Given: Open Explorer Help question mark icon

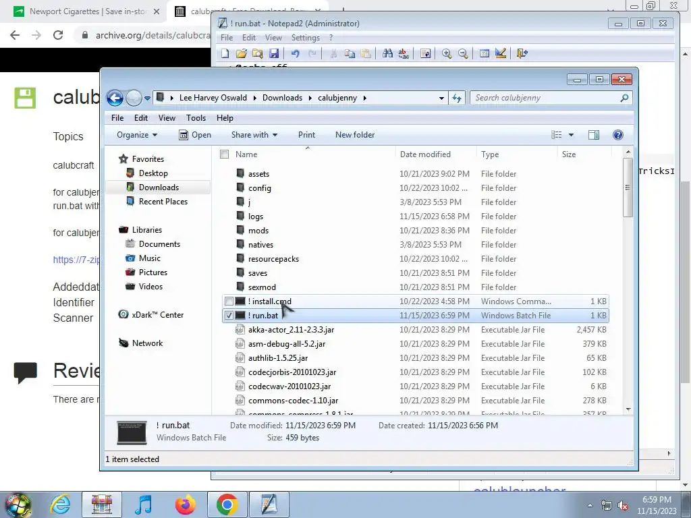Looking at the screenshot, I should pyautogui.click(x=618, y=135).
